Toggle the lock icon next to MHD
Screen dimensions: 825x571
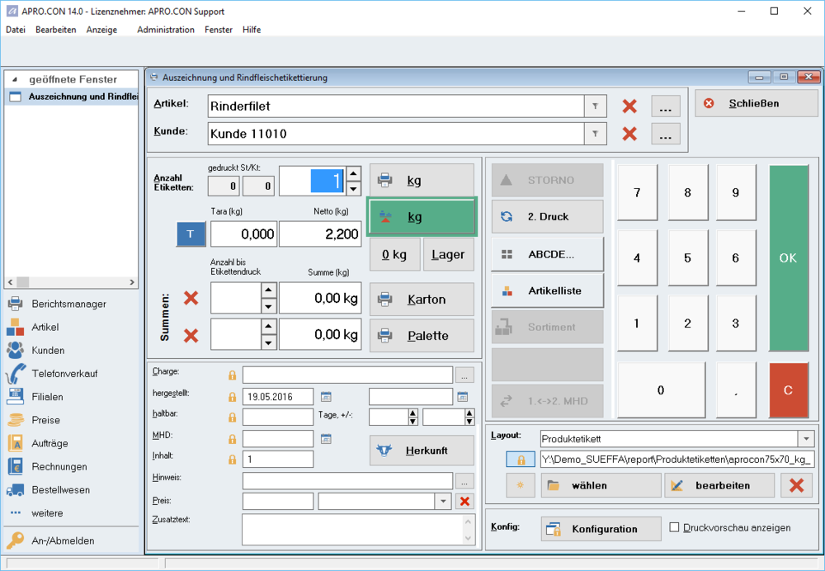coord(233,439)
